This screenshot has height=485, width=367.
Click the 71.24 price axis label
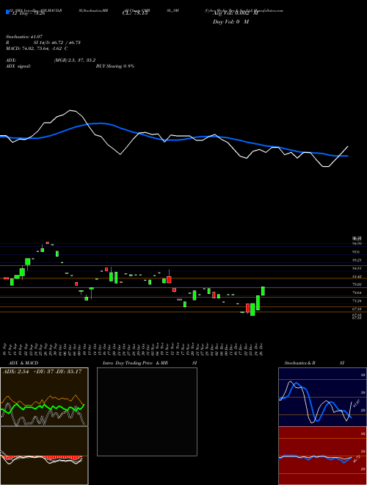357,301
